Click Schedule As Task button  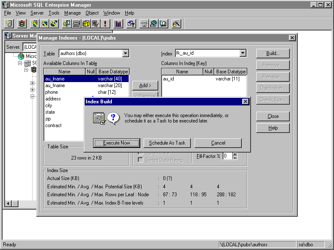[x=167, y=143]
